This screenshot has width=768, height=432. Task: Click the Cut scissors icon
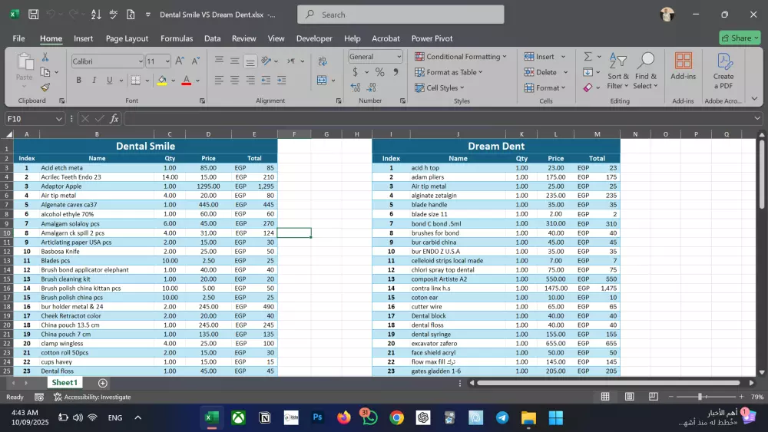click(45, 57)
